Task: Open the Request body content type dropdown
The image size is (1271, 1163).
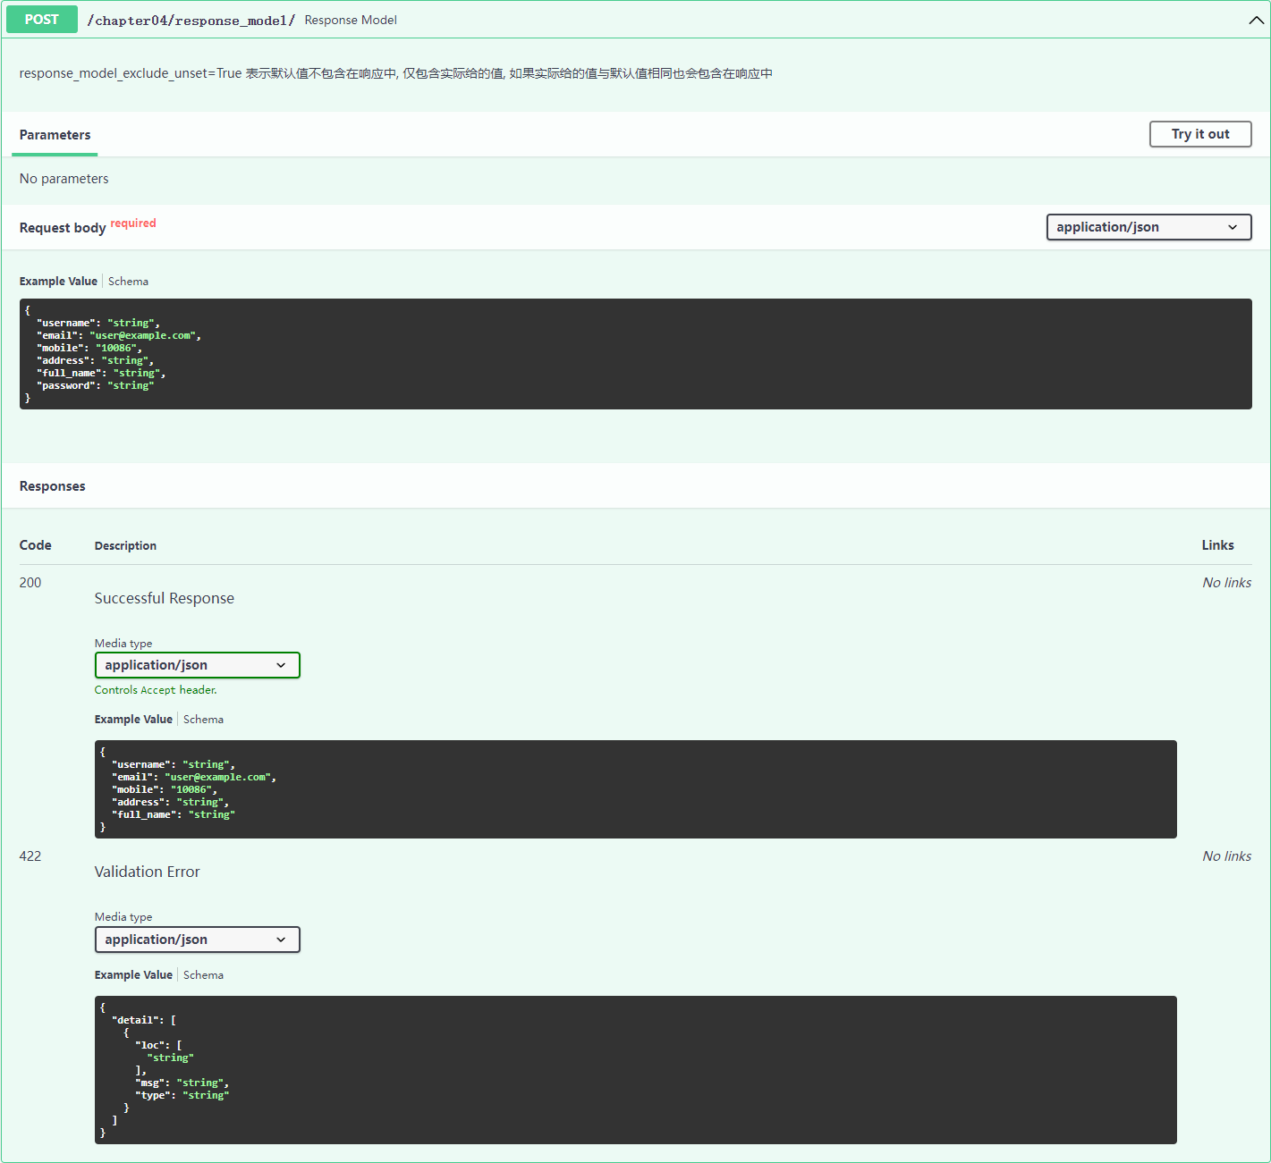Action: (x=1148, y=227)
